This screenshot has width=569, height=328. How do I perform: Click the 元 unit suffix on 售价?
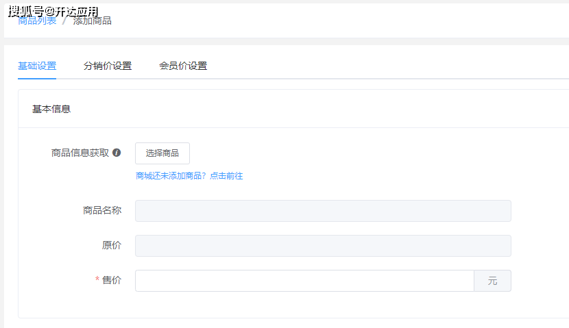coord(492,281)
